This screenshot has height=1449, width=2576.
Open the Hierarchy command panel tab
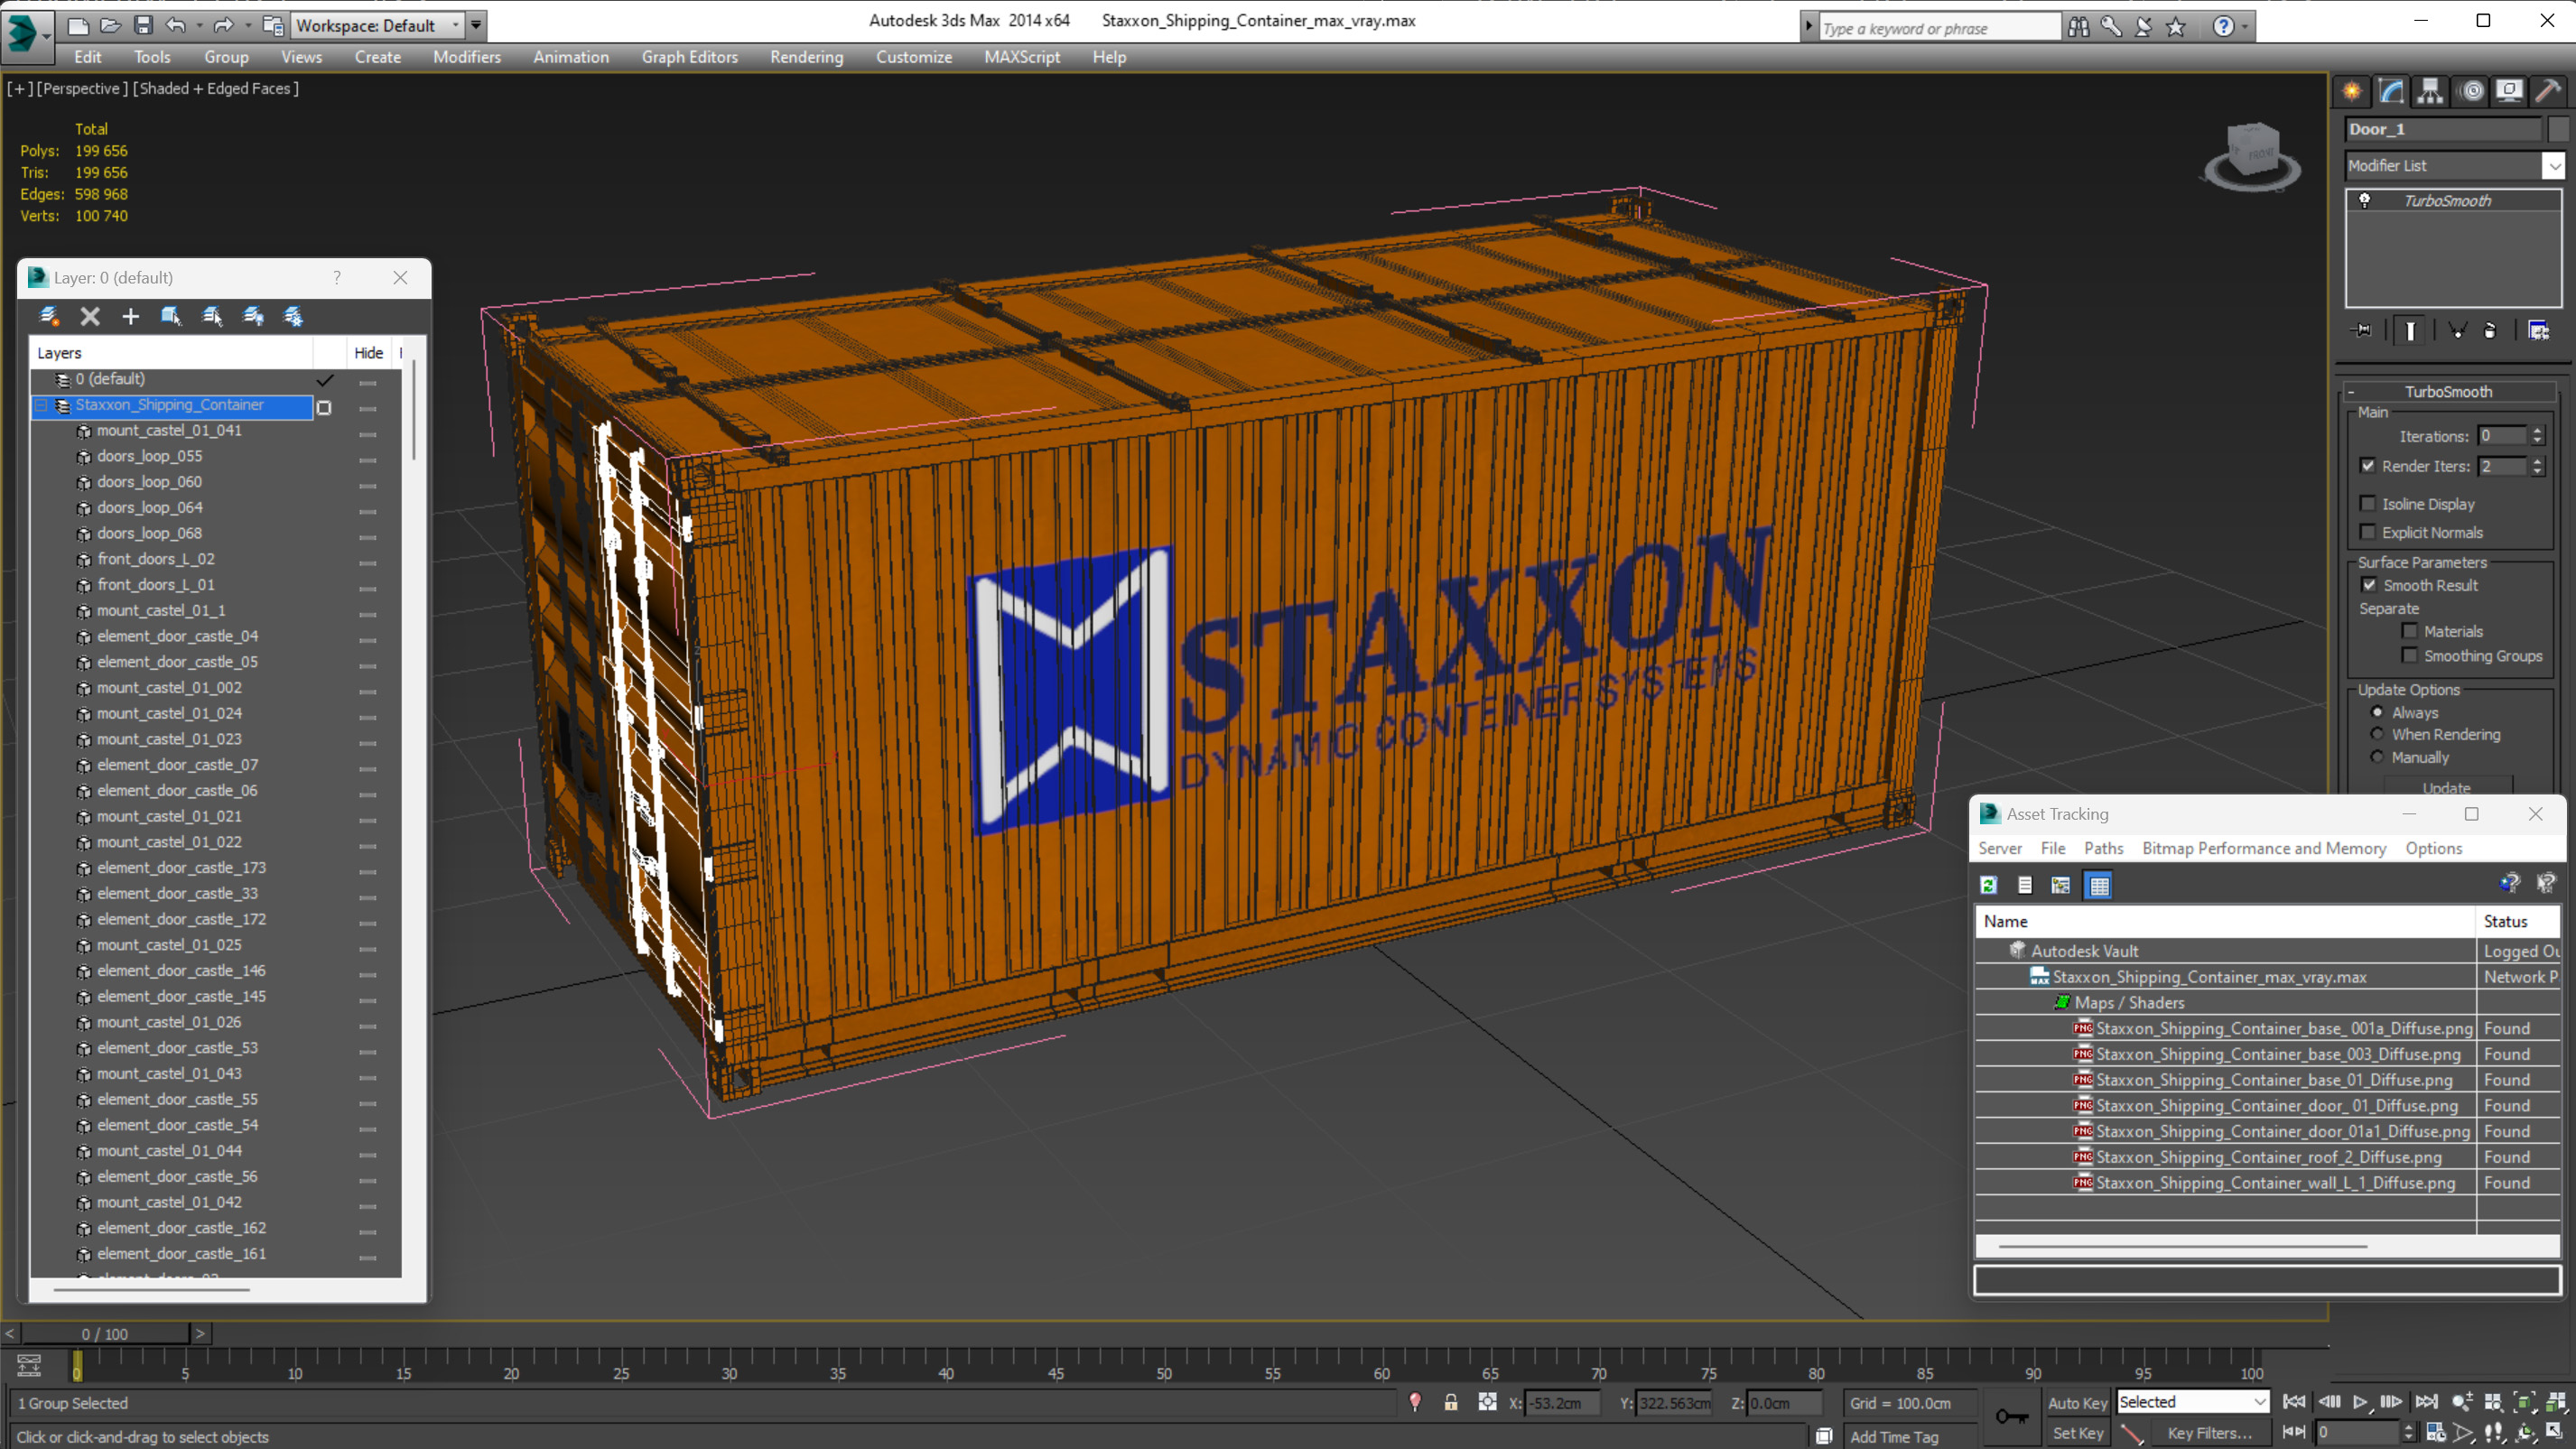(x=2430, y=91)
